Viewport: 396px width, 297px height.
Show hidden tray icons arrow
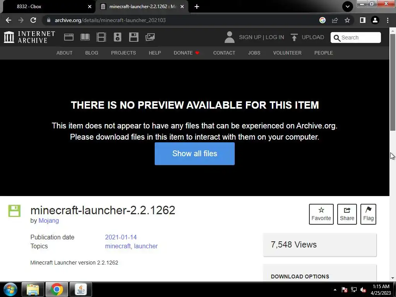pyautogui.click(x=335, y=290)
